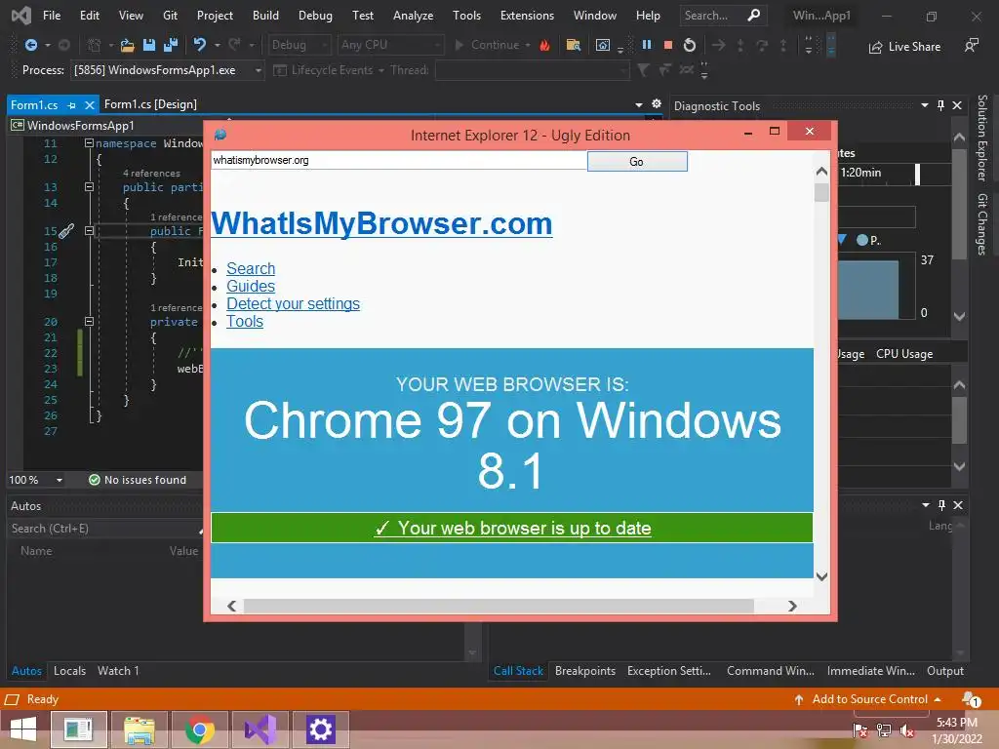Click the Windows Start button

[23, 729]
